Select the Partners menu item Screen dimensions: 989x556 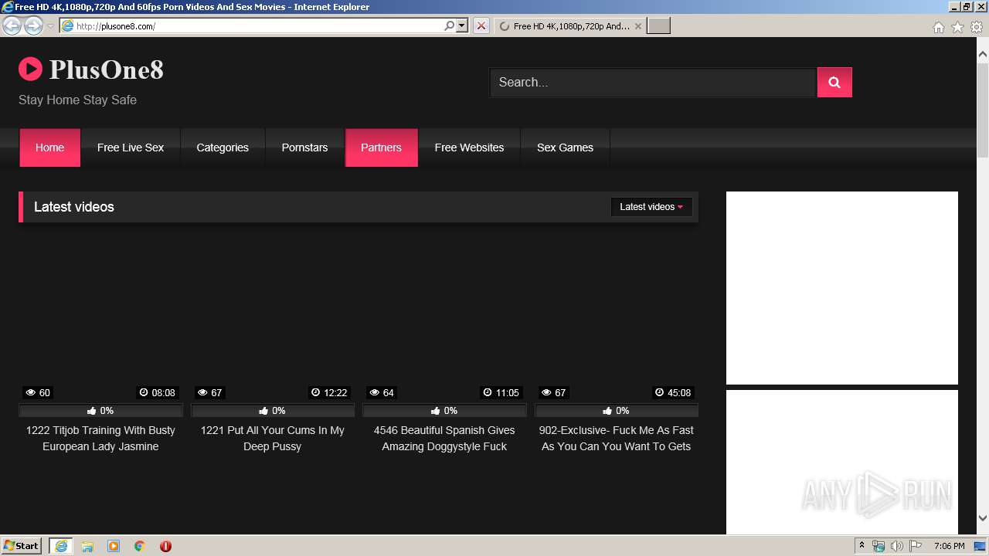click(381, 147)
